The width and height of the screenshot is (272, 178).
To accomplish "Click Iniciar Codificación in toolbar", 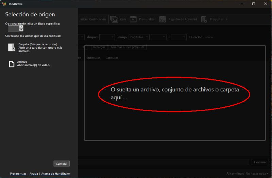I will point(93,19).
